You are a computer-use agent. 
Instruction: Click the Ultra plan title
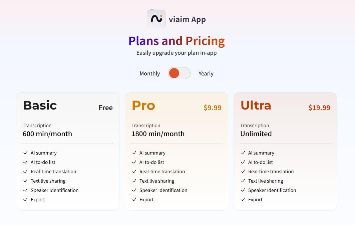256,105
